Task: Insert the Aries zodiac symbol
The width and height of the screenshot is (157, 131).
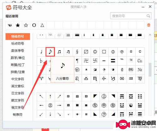Action: pos(41,79)
